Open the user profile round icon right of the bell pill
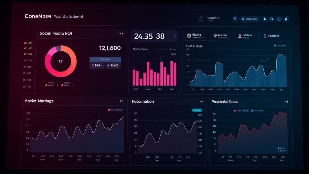The image size is (309, 174). pyautogui.click(x=265, y=19)
